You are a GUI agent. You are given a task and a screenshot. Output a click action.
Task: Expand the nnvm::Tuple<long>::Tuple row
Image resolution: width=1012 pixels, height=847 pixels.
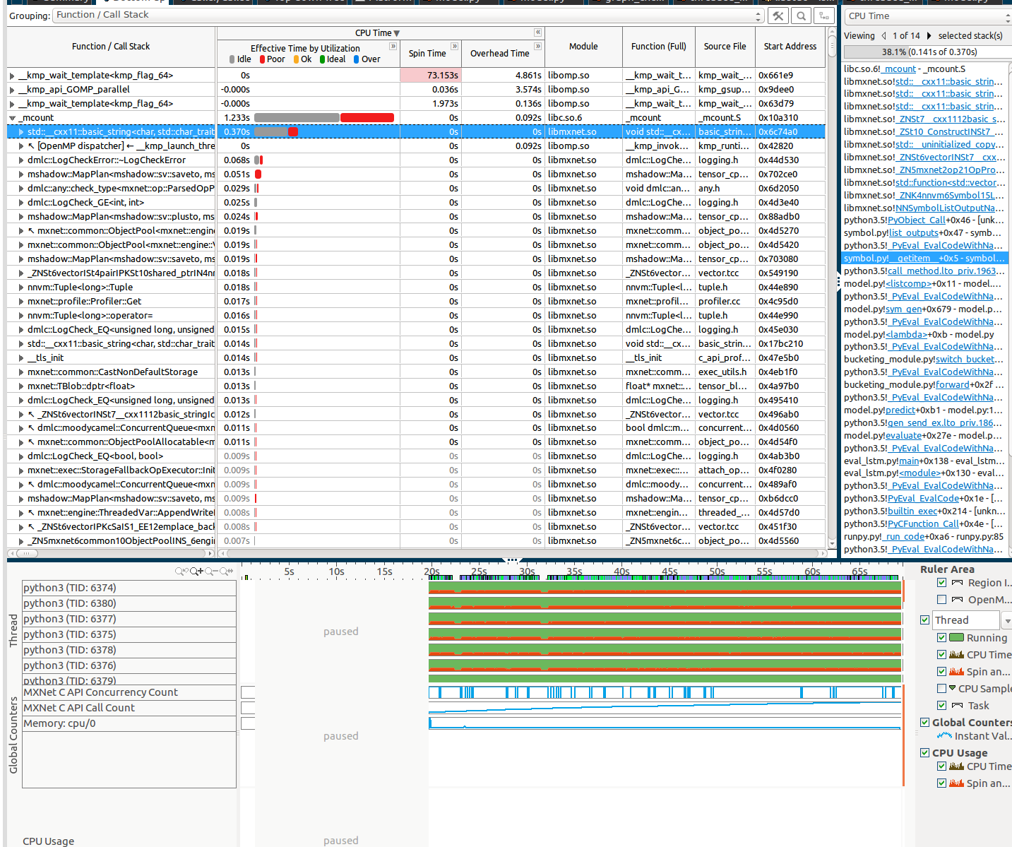tap(21, 288)
